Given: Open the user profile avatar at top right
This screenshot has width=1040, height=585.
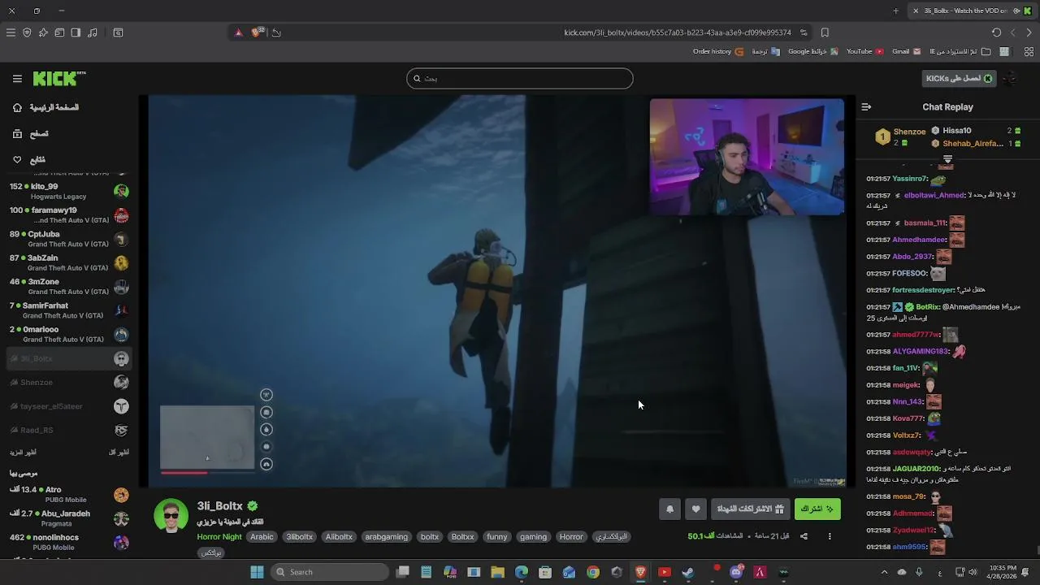Looking at the screenshot, I should pyautogui.click(x=1010, y=79).
